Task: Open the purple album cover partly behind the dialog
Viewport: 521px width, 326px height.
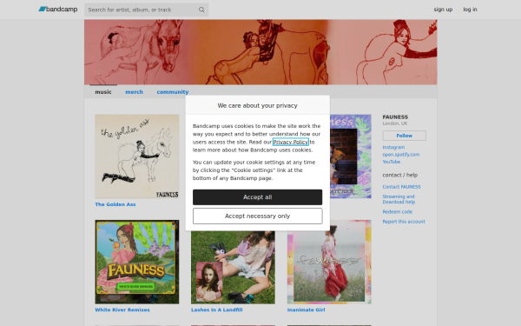Action: tap(351, 156)
